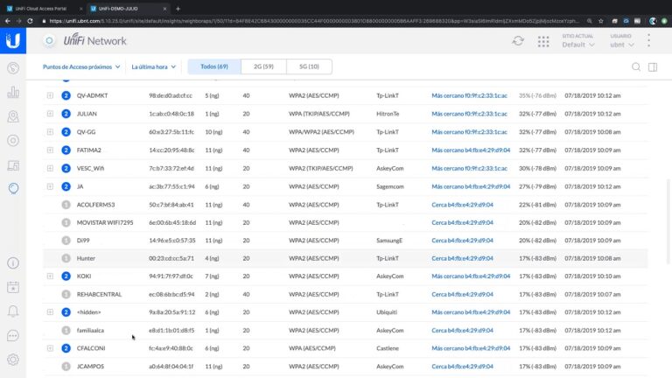Open the Clients sidebar icon
The width and height of the screenshot is (672, 378).
(13, 165)
